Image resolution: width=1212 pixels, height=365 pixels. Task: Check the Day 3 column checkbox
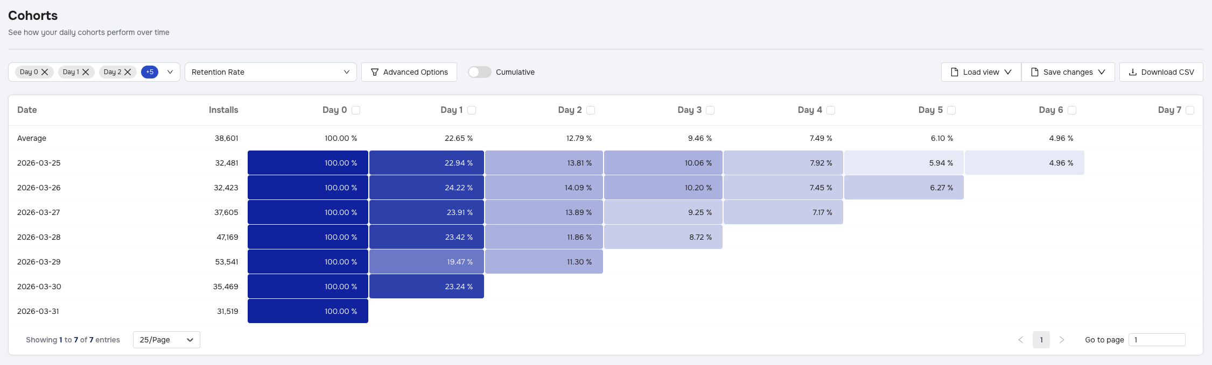click(710, 110)
